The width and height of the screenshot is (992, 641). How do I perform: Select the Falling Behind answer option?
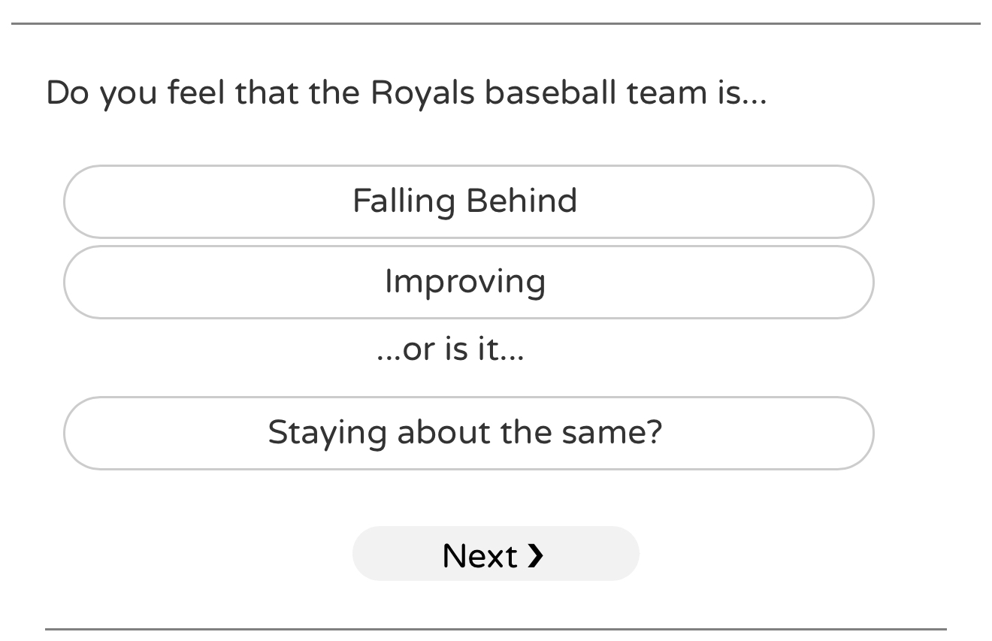pos(468,202)
